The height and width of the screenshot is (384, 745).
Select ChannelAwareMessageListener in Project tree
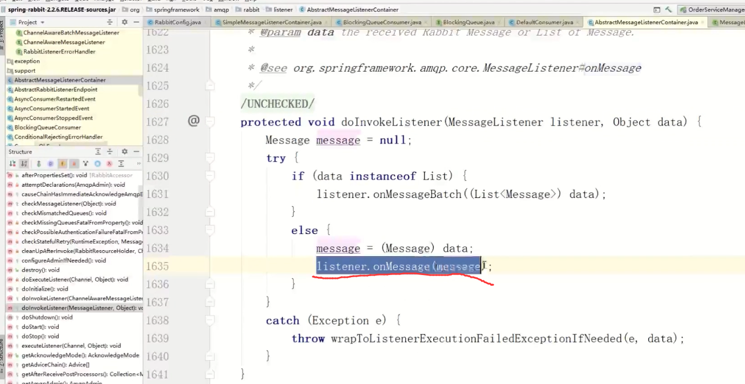pyautogui.click(x=63, y=42)
